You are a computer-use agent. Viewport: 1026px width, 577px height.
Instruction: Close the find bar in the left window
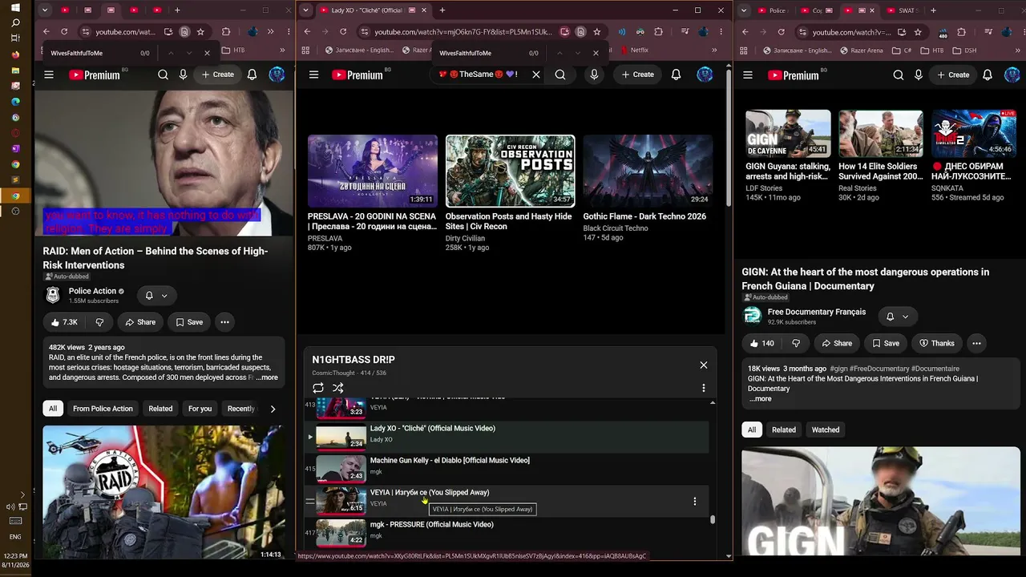tap(207, 53)
